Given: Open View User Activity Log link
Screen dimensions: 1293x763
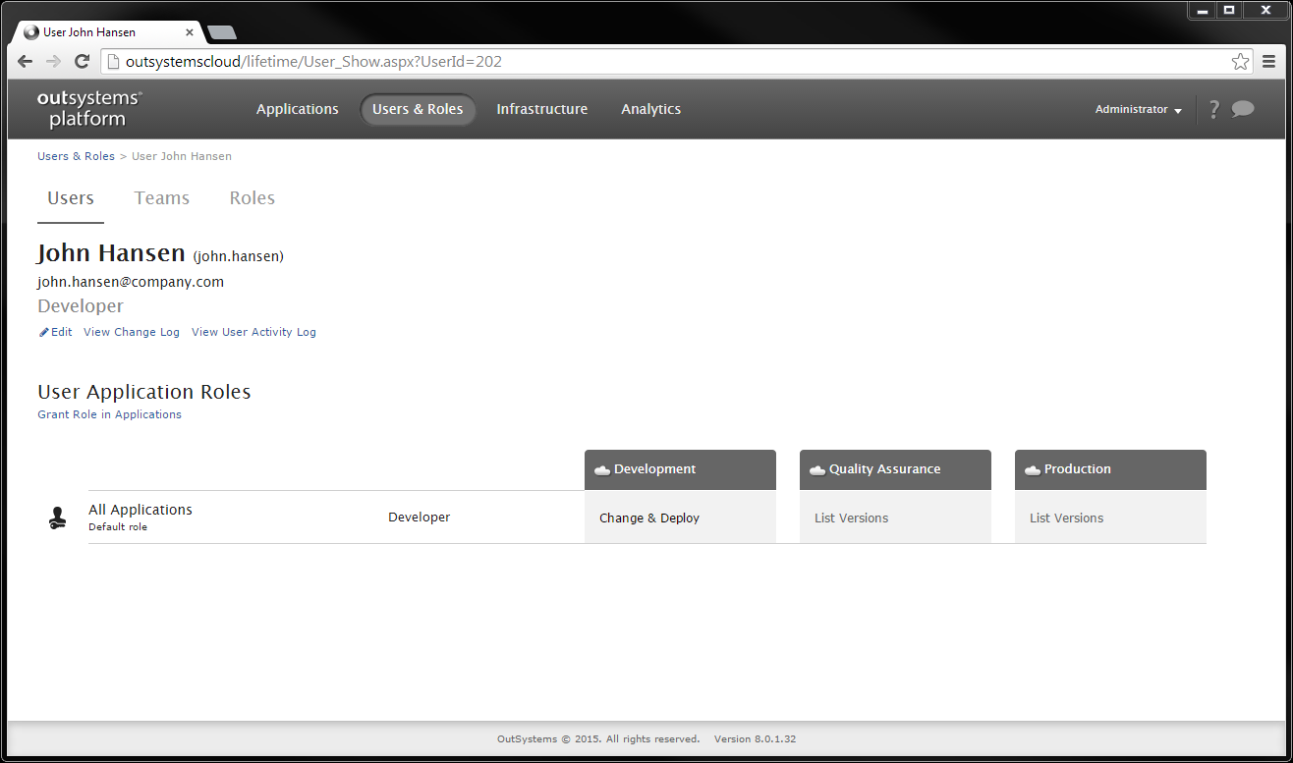Looking at the screenshot, I should tap(253, 332).
